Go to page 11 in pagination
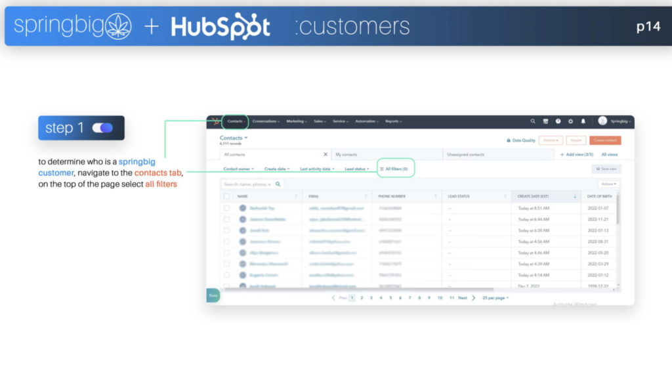The height and width of the screenshot is (376, 672). click(451, 298)
